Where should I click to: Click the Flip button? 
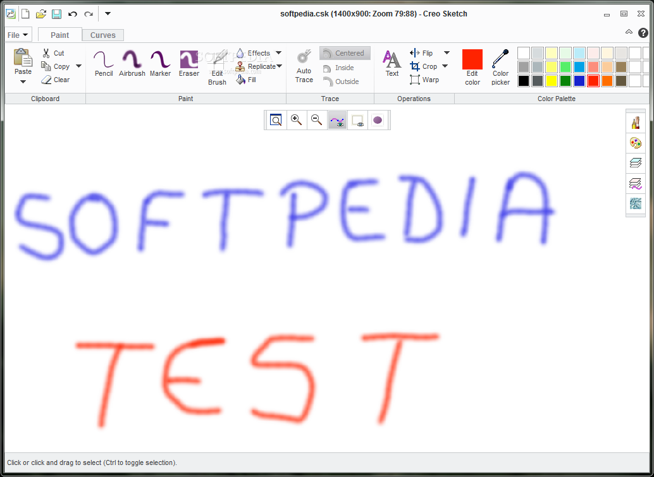(x=421, y=53)
